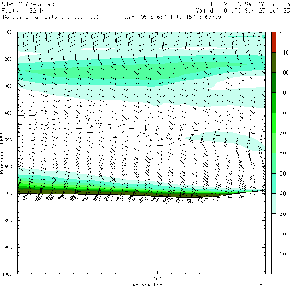Click the pale aqua colorbar segment between 30 and 40
The height and width of the screenshot is (292, 292).
pyautogui.click(x=274, y=203)
